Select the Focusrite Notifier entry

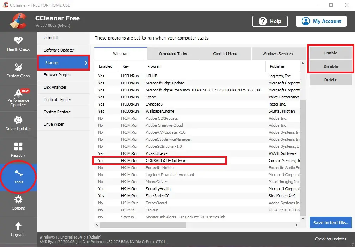197,168
